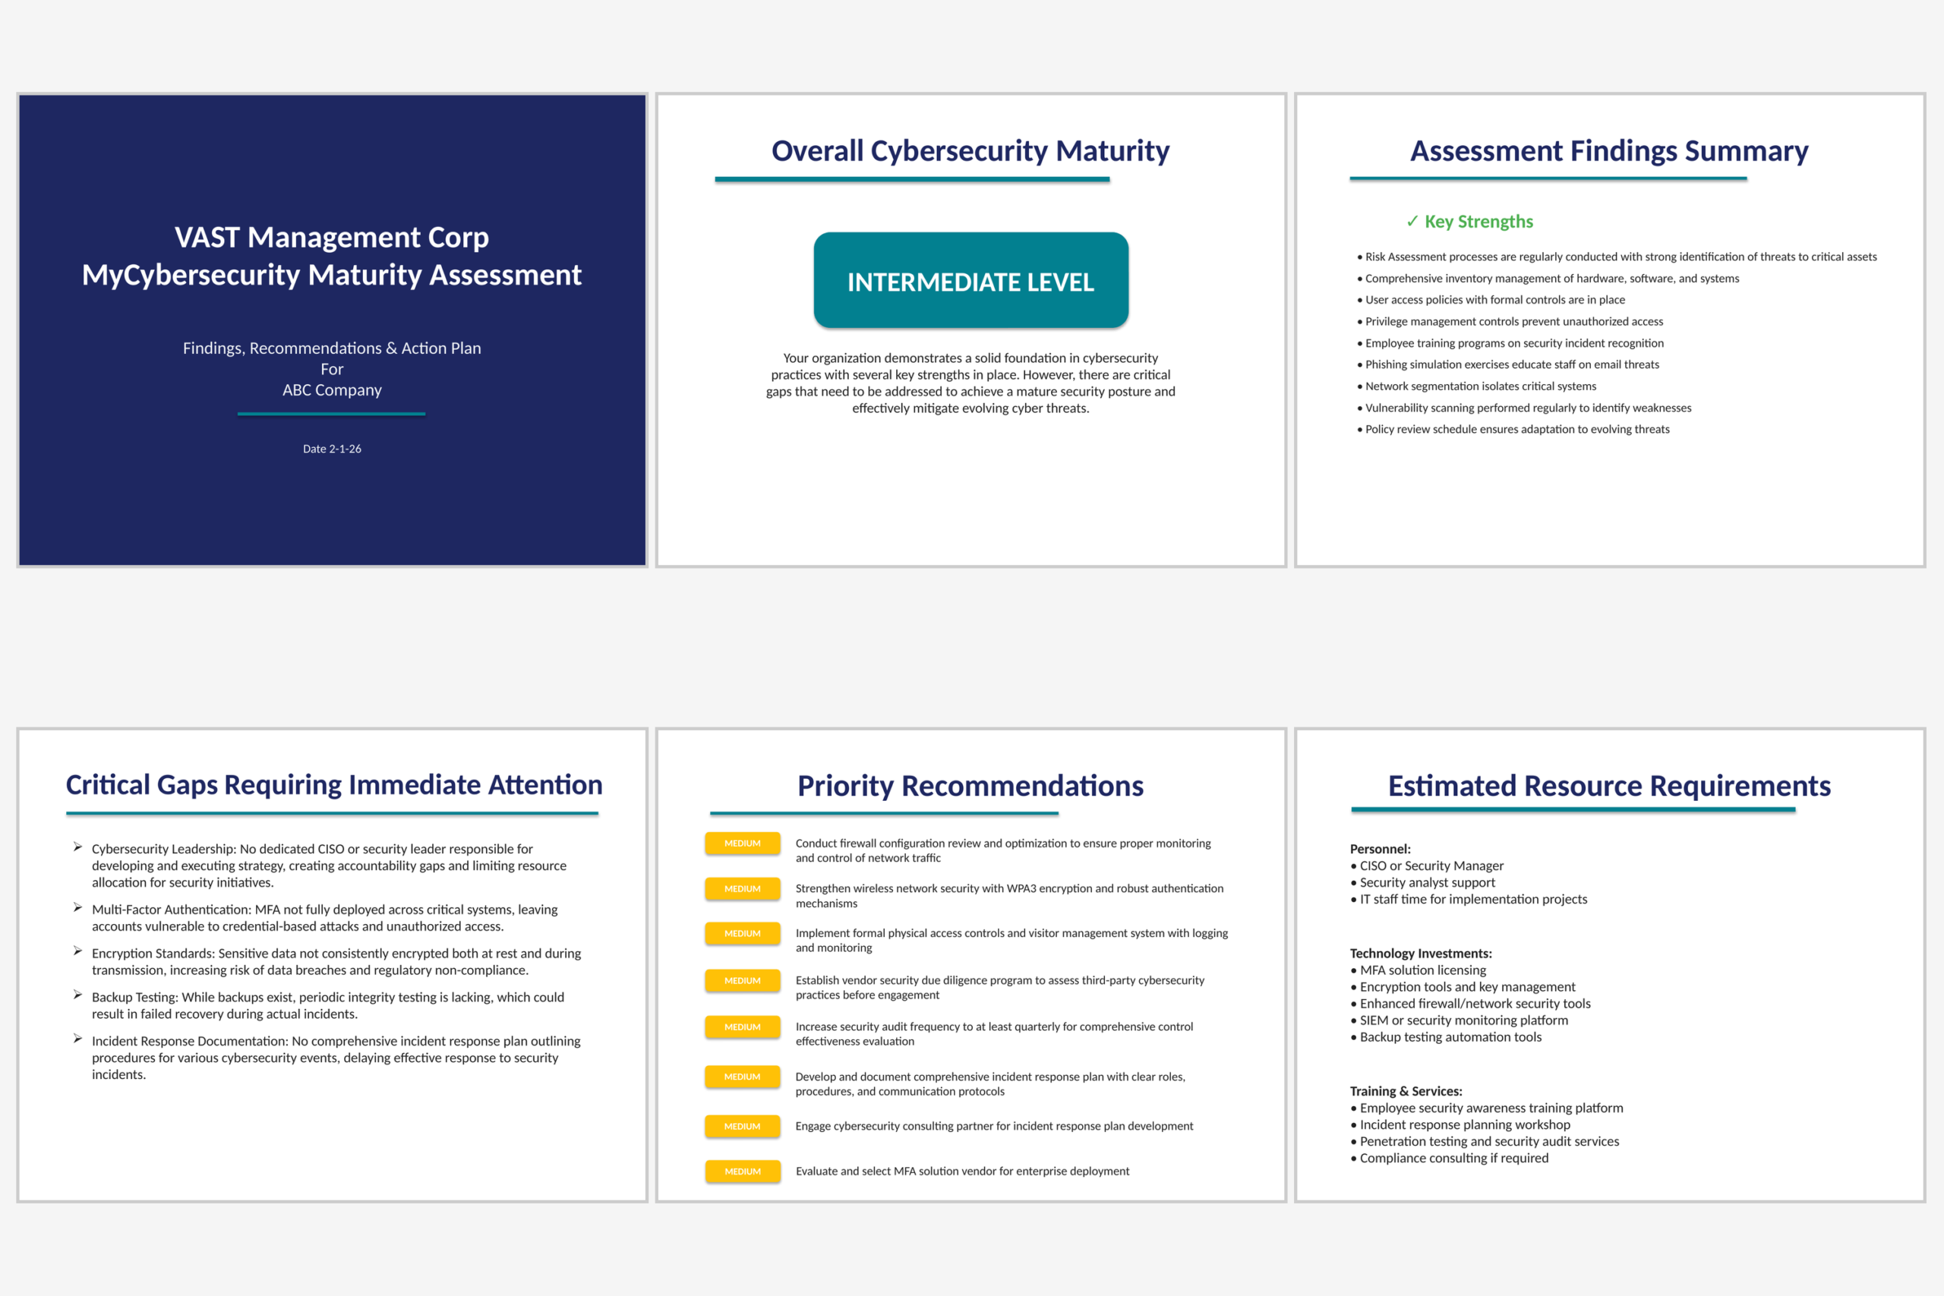
Task: Click the Technology Investments heading
Action: [1420, 953]
